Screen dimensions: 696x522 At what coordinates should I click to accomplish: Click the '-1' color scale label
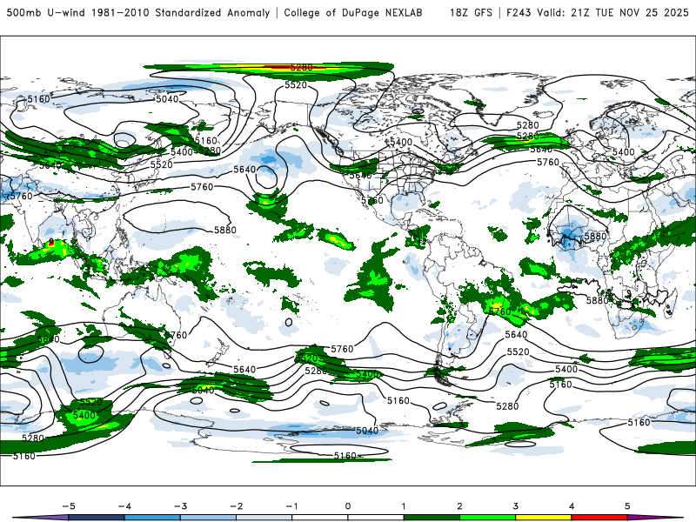pyautogui.click(x=291, y=506)
